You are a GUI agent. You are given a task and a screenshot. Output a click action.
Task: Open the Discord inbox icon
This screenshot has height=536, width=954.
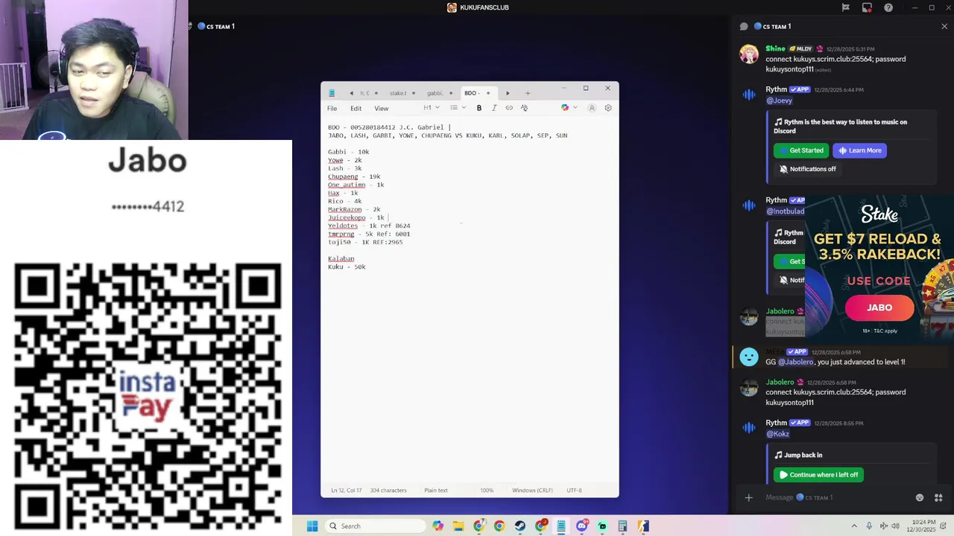click(867, 7)
